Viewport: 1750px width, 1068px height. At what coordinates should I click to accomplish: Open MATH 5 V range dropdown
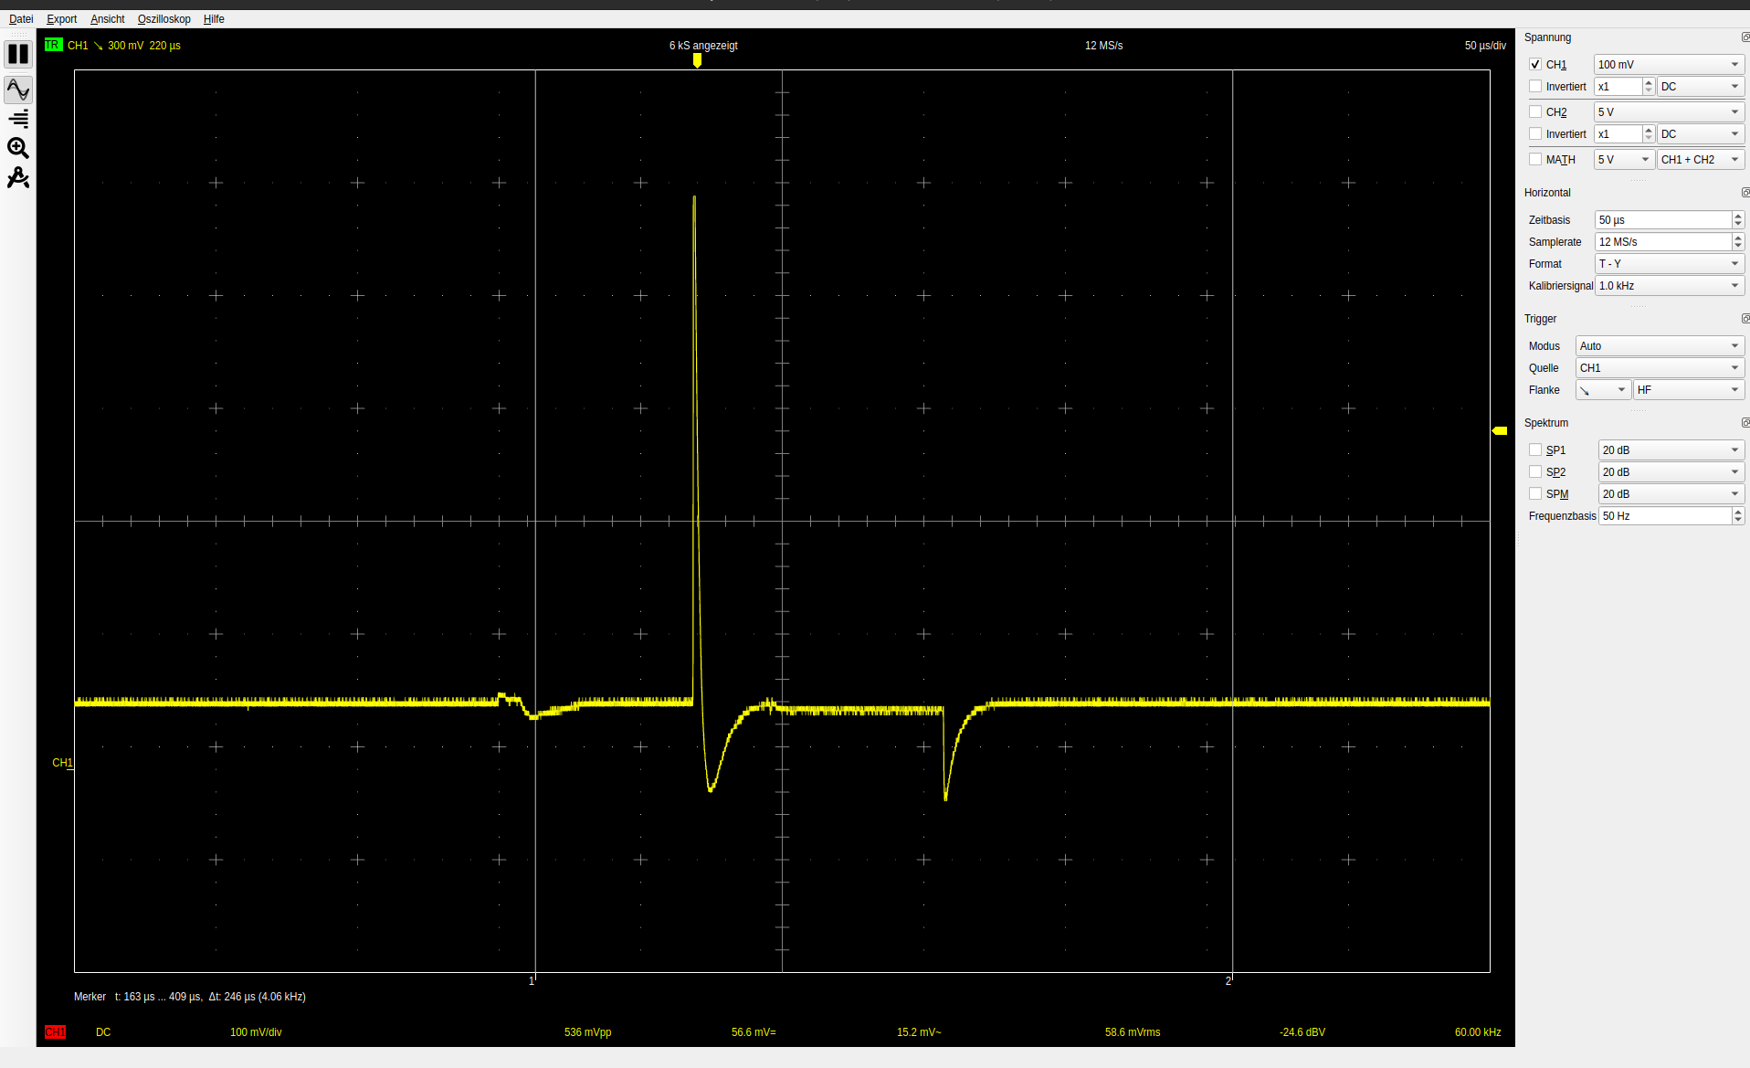click(1624, 160)
